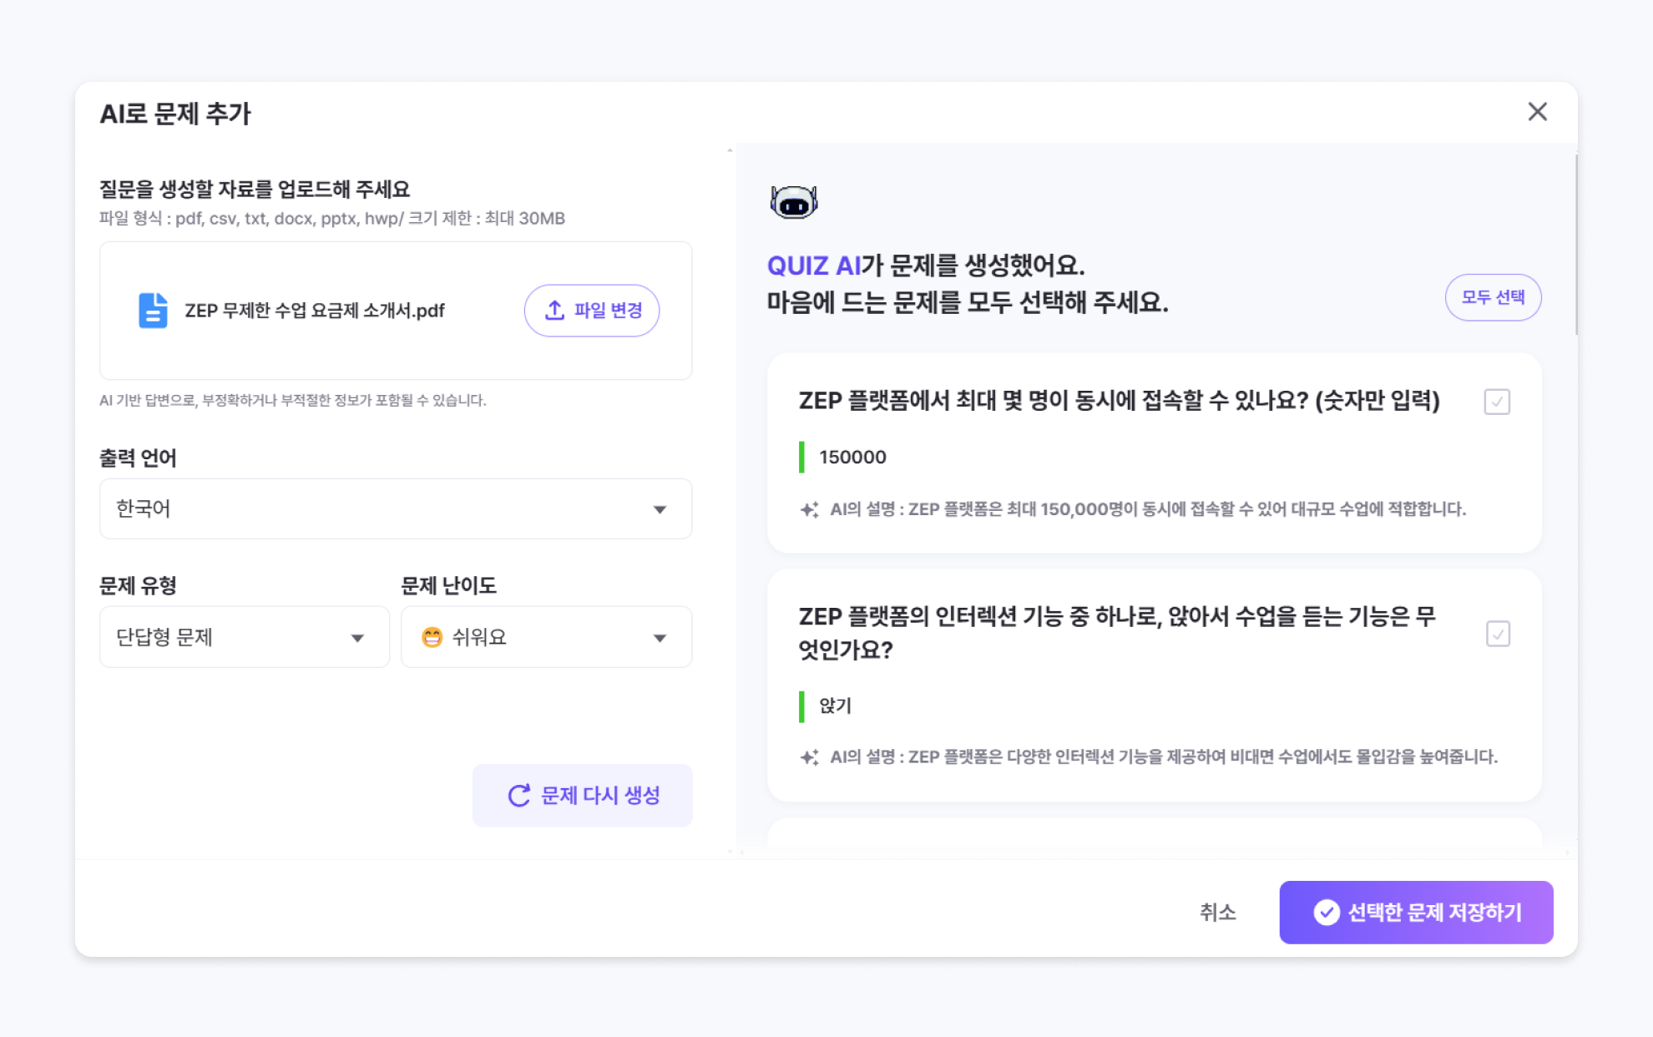Click the uploaded file name ZEP 무제한 수업 요금제 소개서.pdf

[x=315, y=311]
